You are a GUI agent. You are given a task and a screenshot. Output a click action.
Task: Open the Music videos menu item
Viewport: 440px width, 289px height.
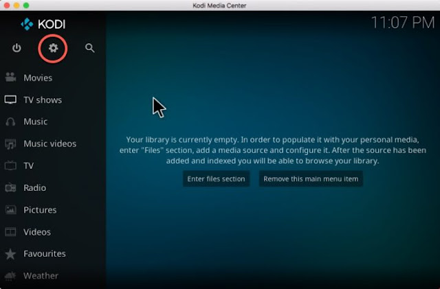pyautogui.click(x=50, y=143)
